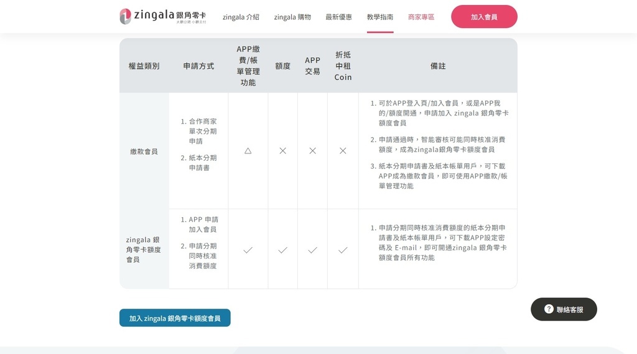Screen dimensions: 637x354
Task: Click the APP交易 column header
Action: (312, 66)
